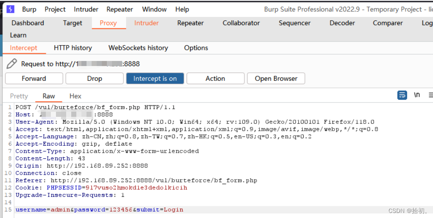Go to the Repeater tool tab

point(190,23)
